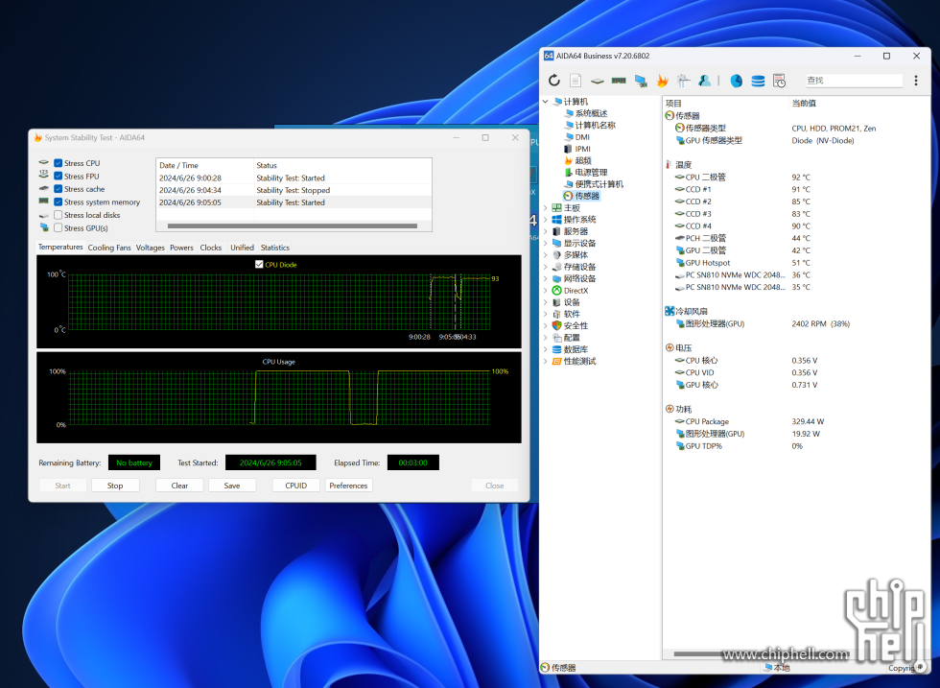Screen dimensions: 940x688
Task: Collapse the 计算机 tree node
Action: (546, 102)
